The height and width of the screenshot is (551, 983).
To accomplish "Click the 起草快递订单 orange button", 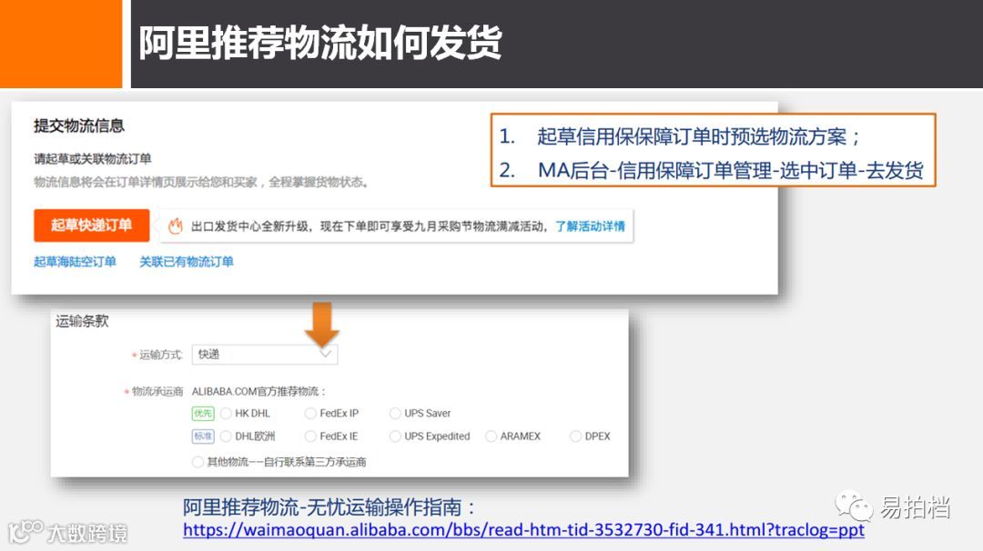I will coord(92,225).
